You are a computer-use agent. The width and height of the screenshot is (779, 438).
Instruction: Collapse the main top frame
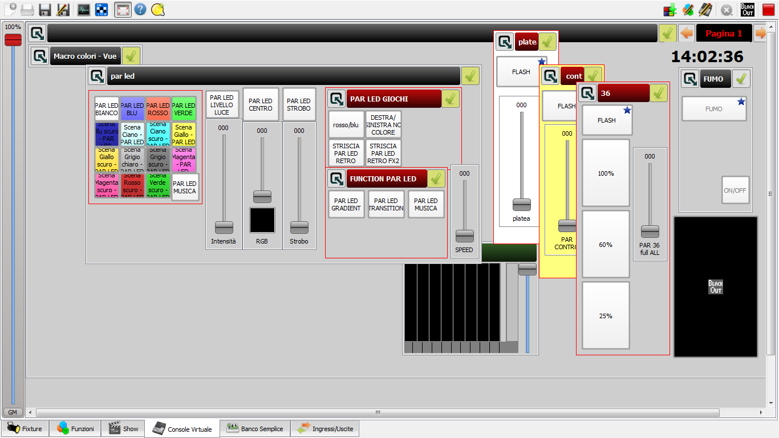[x=37, y=33]
